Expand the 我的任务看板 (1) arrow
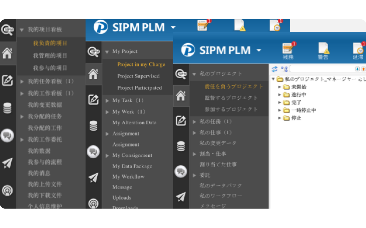Screen dimensions: 366x228 coord(22,81)
